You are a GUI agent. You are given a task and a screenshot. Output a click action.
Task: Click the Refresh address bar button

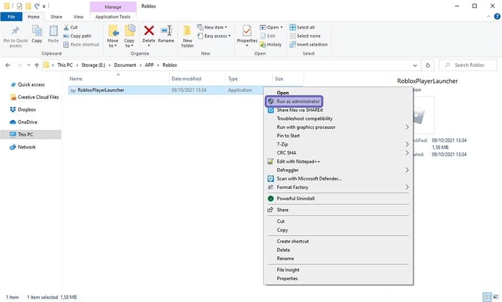point(428,65)
